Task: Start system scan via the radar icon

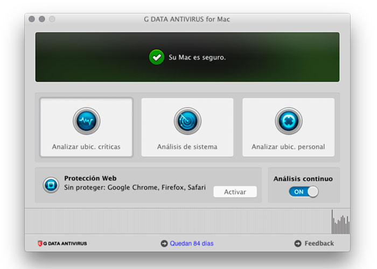Action: 187,121
